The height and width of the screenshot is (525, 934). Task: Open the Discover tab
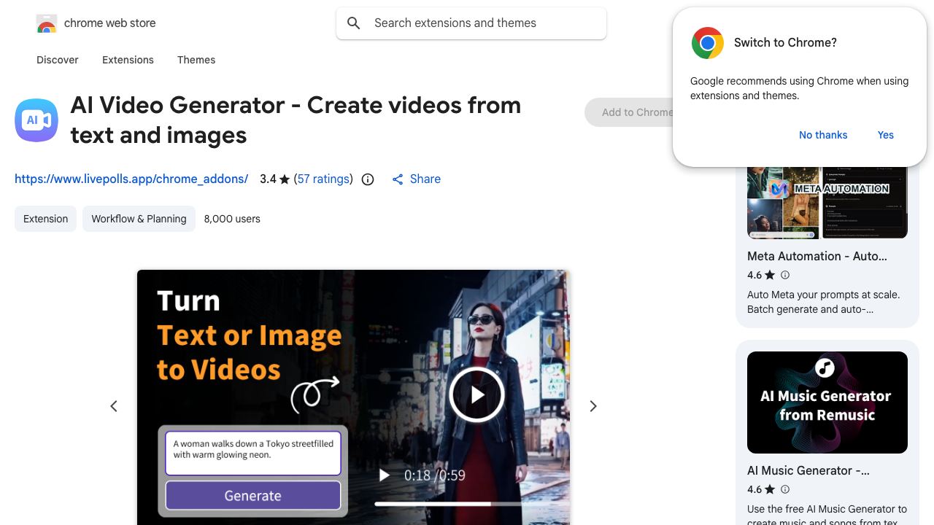[58, 60]
